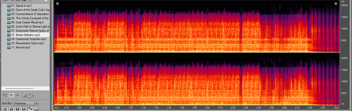The height and width of the screenshot is (111, 352).
Task: Click 2:30 on the timeline ruler
Action: (x=246, y=108)
